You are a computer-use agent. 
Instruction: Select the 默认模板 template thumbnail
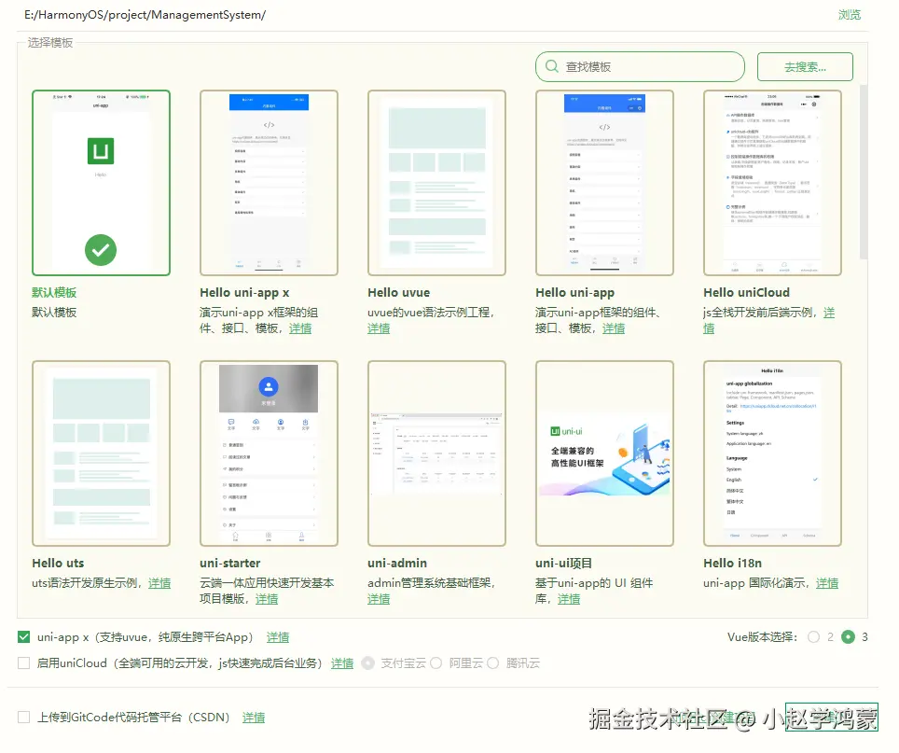pos(101,183)
